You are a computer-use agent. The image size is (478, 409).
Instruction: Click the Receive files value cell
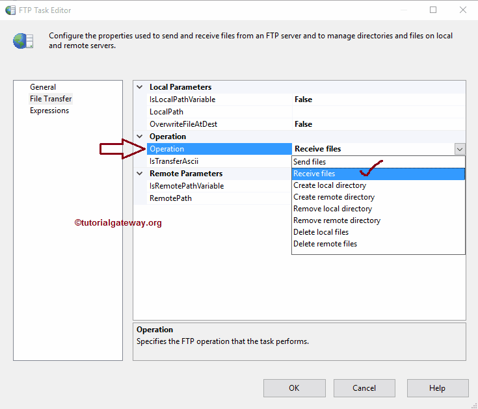(x=373, y=149)
